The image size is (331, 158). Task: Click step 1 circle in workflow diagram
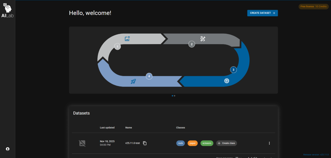coord(118,47)
